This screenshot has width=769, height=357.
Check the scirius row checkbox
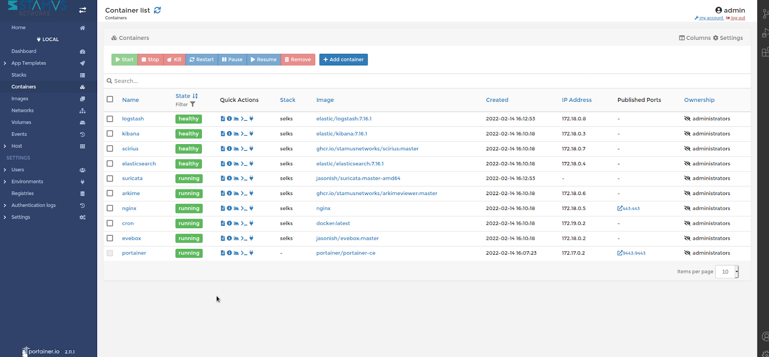pos(110,148)
